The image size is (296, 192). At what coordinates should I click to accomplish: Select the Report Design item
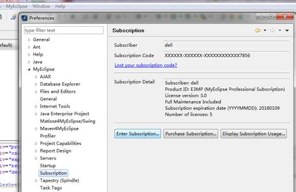(x=55, y=151)
